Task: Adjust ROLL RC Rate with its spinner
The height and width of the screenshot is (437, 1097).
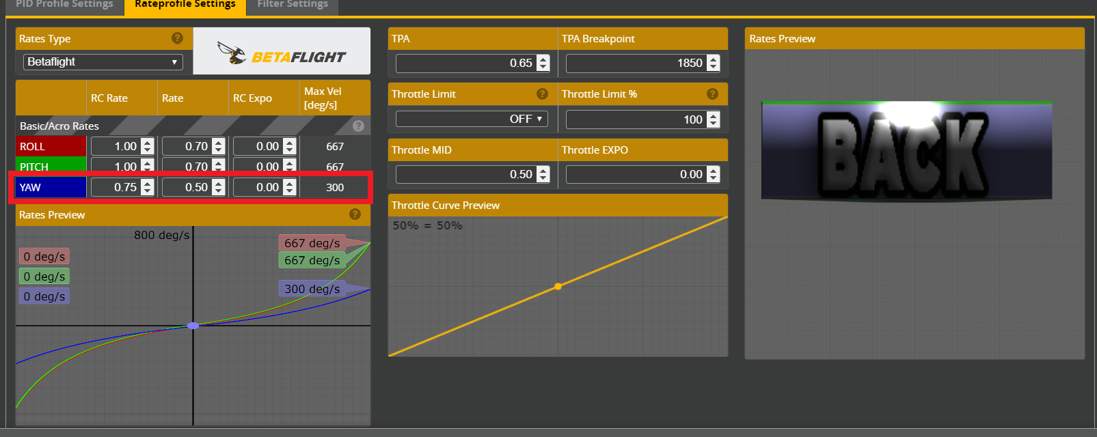Action: [x=148, y=146]
